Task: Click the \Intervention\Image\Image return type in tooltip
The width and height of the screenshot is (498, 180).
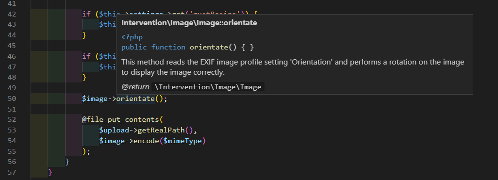Action: pyautogui.click(x=208, y=87)
